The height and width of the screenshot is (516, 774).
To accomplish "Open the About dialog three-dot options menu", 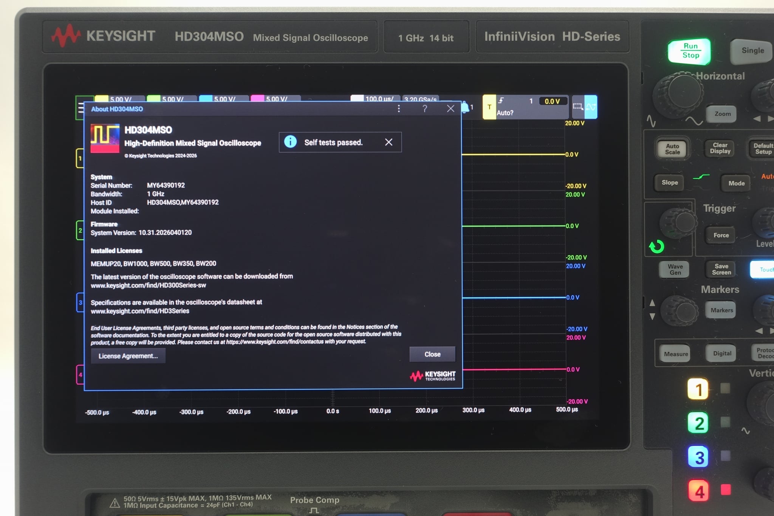I will [x=399, y=109].
